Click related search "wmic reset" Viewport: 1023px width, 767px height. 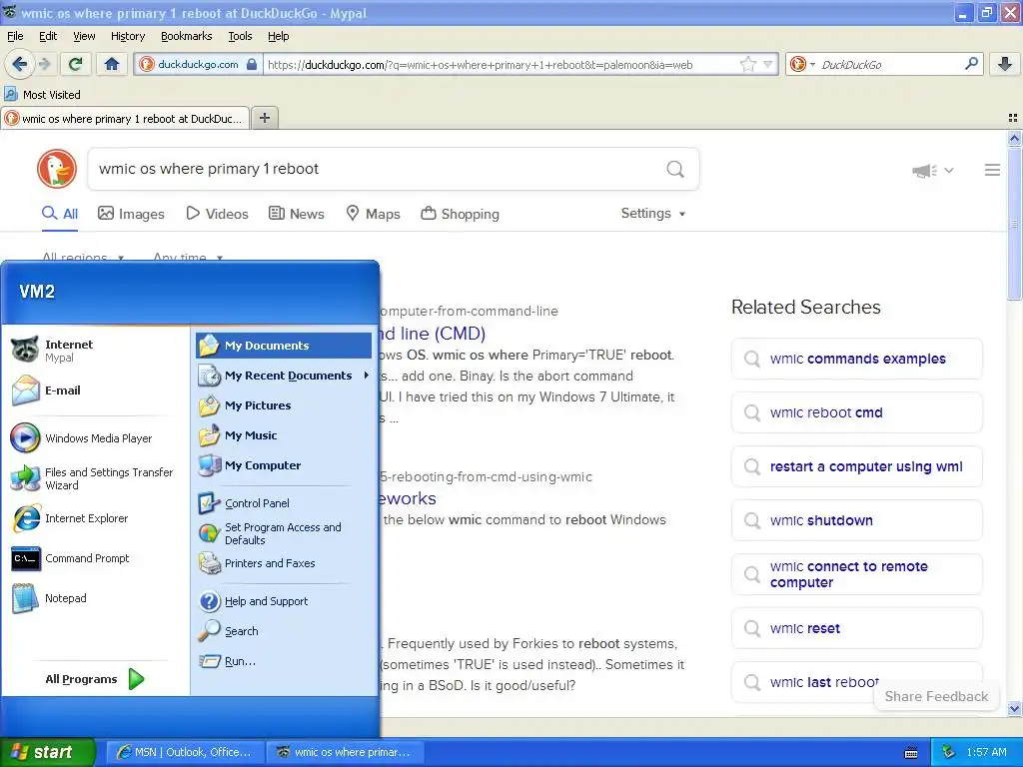click(856, 629)
